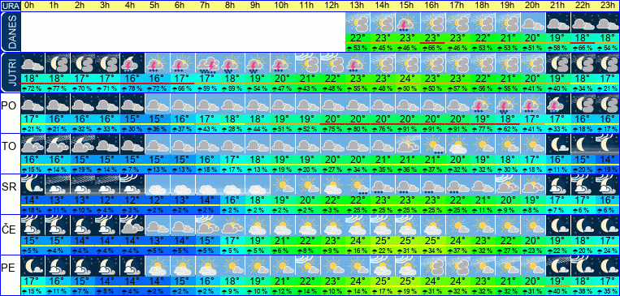Viewport: 620px width, 296px height.
Task: Click SR 13h sun with rain drops icon
Action: point(358,185)
